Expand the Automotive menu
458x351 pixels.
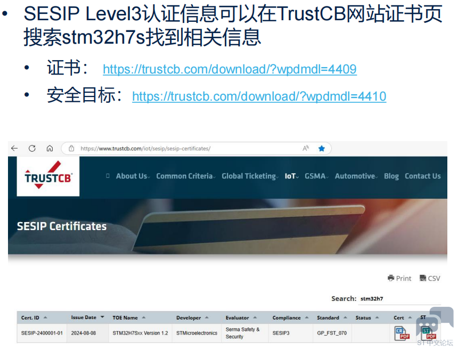pyautogui.click(x=356, y=176)
